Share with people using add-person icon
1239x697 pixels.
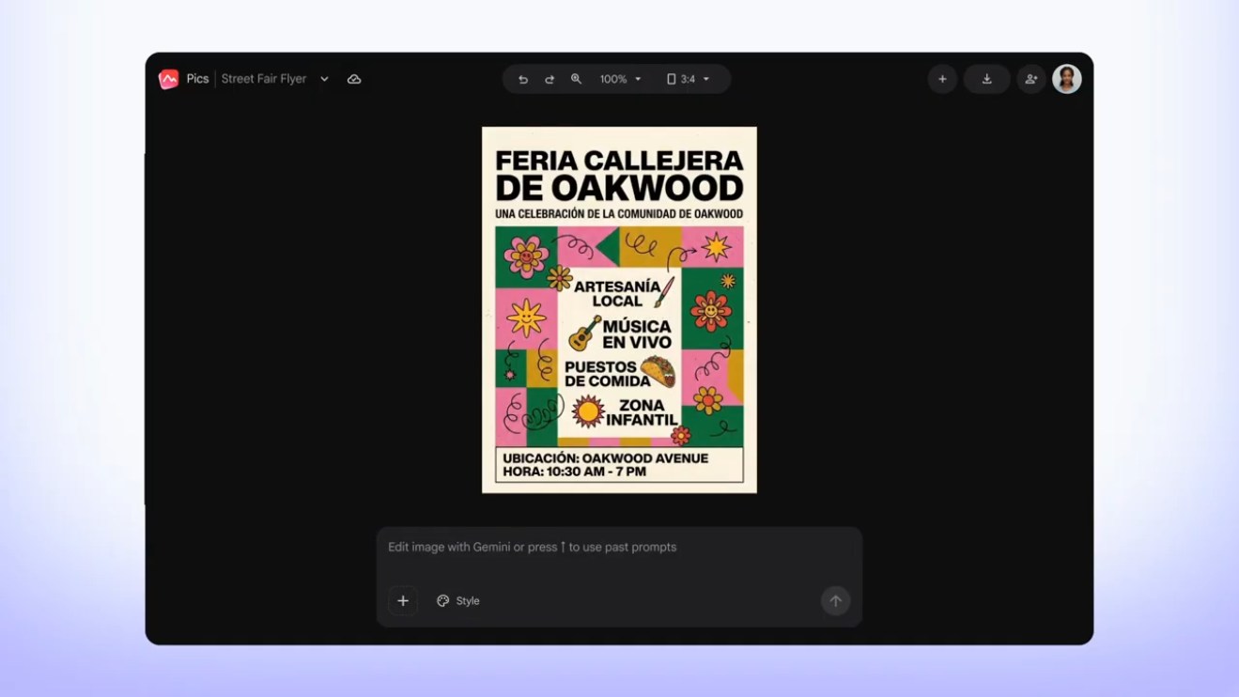tap(1031, 79)
